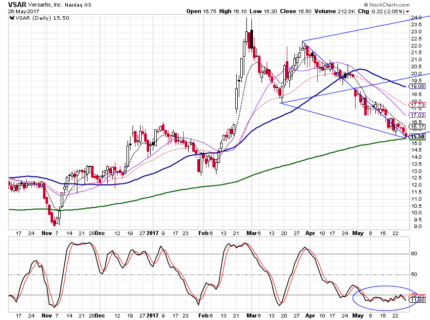Click the date 26-May-2017

(24, 12)
